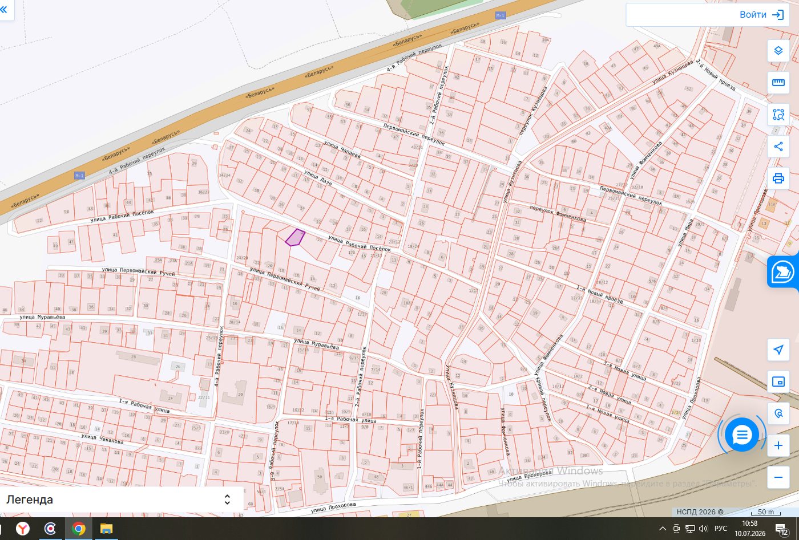The image size is (799, 540).
Task: Switch РУС keyboard language in tray
Action: click(x=721, y=529)
